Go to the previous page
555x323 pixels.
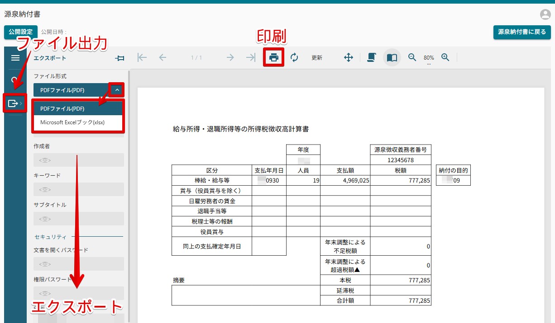[163, 57]
